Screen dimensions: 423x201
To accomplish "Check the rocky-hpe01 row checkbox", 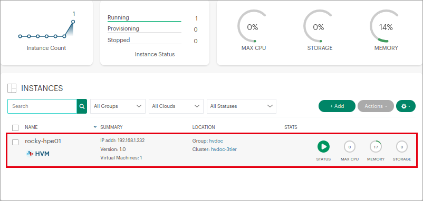I will point(15,143).
